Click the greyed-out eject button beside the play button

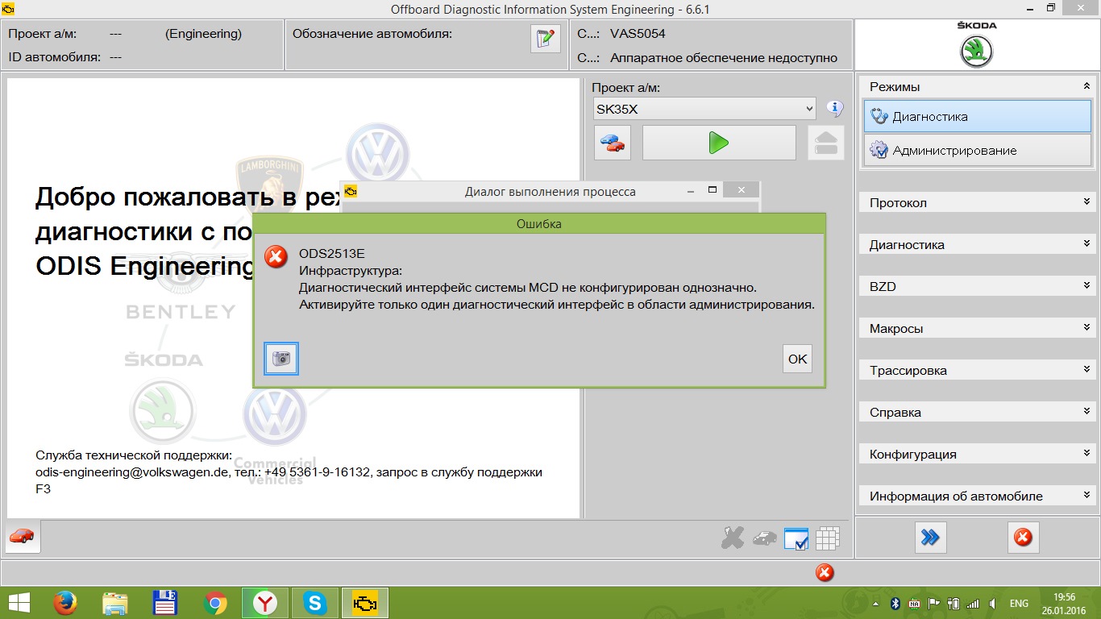click(825, 143)
